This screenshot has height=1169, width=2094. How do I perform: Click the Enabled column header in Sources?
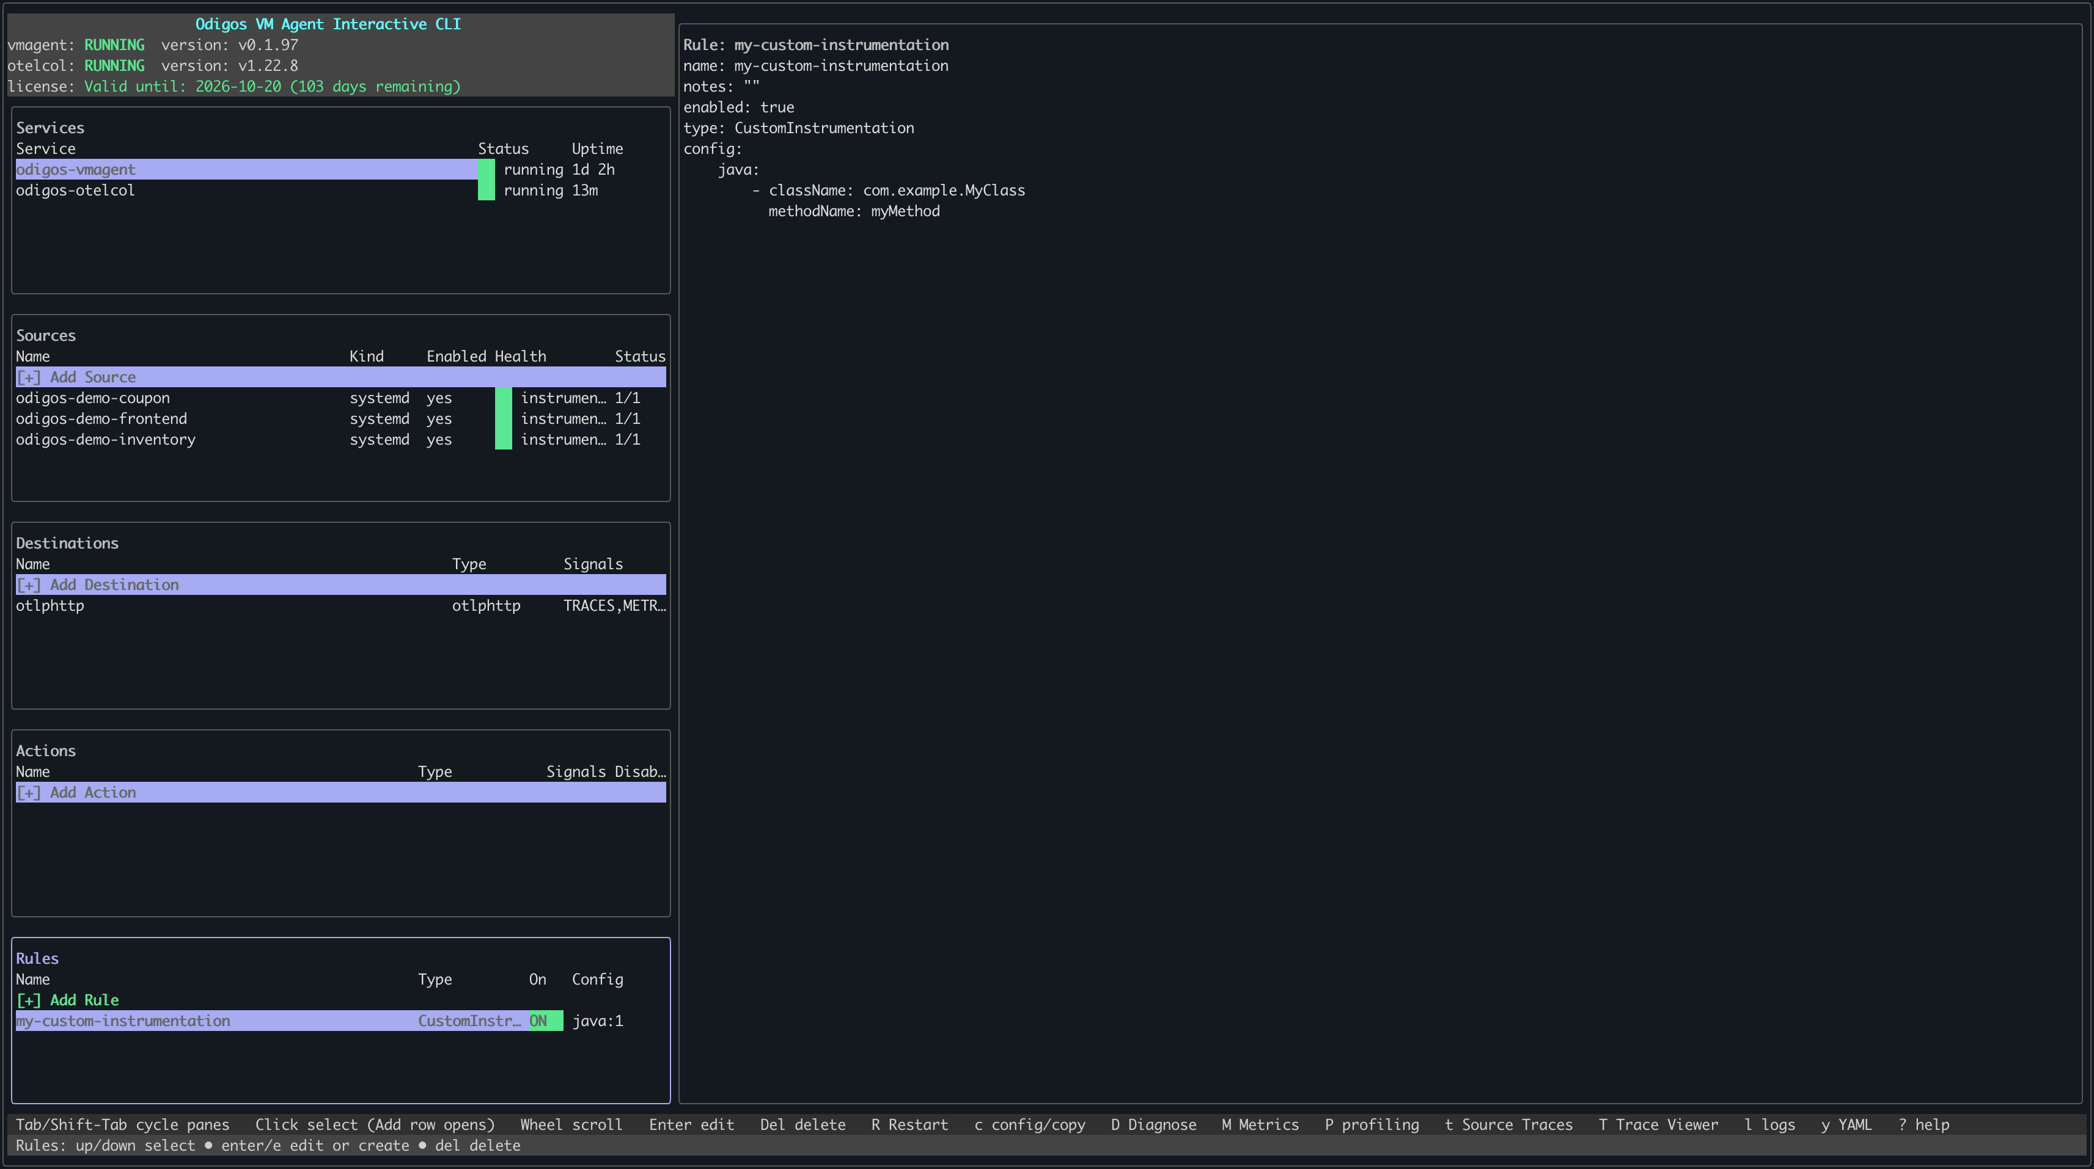[456, 357]
